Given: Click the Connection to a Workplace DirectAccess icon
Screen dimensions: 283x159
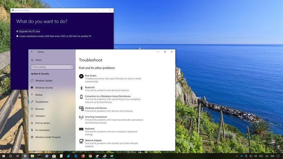Looking at the screenshot, I should pyautogui.click(x=81, y=97).
